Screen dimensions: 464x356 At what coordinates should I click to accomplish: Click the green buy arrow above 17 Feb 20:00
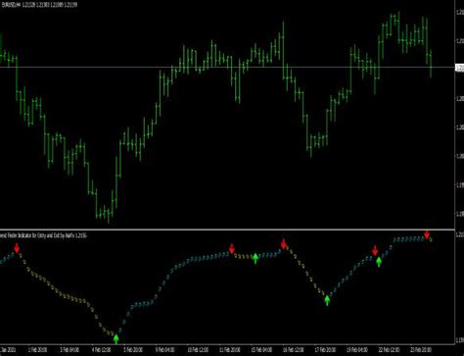(327, 300)
